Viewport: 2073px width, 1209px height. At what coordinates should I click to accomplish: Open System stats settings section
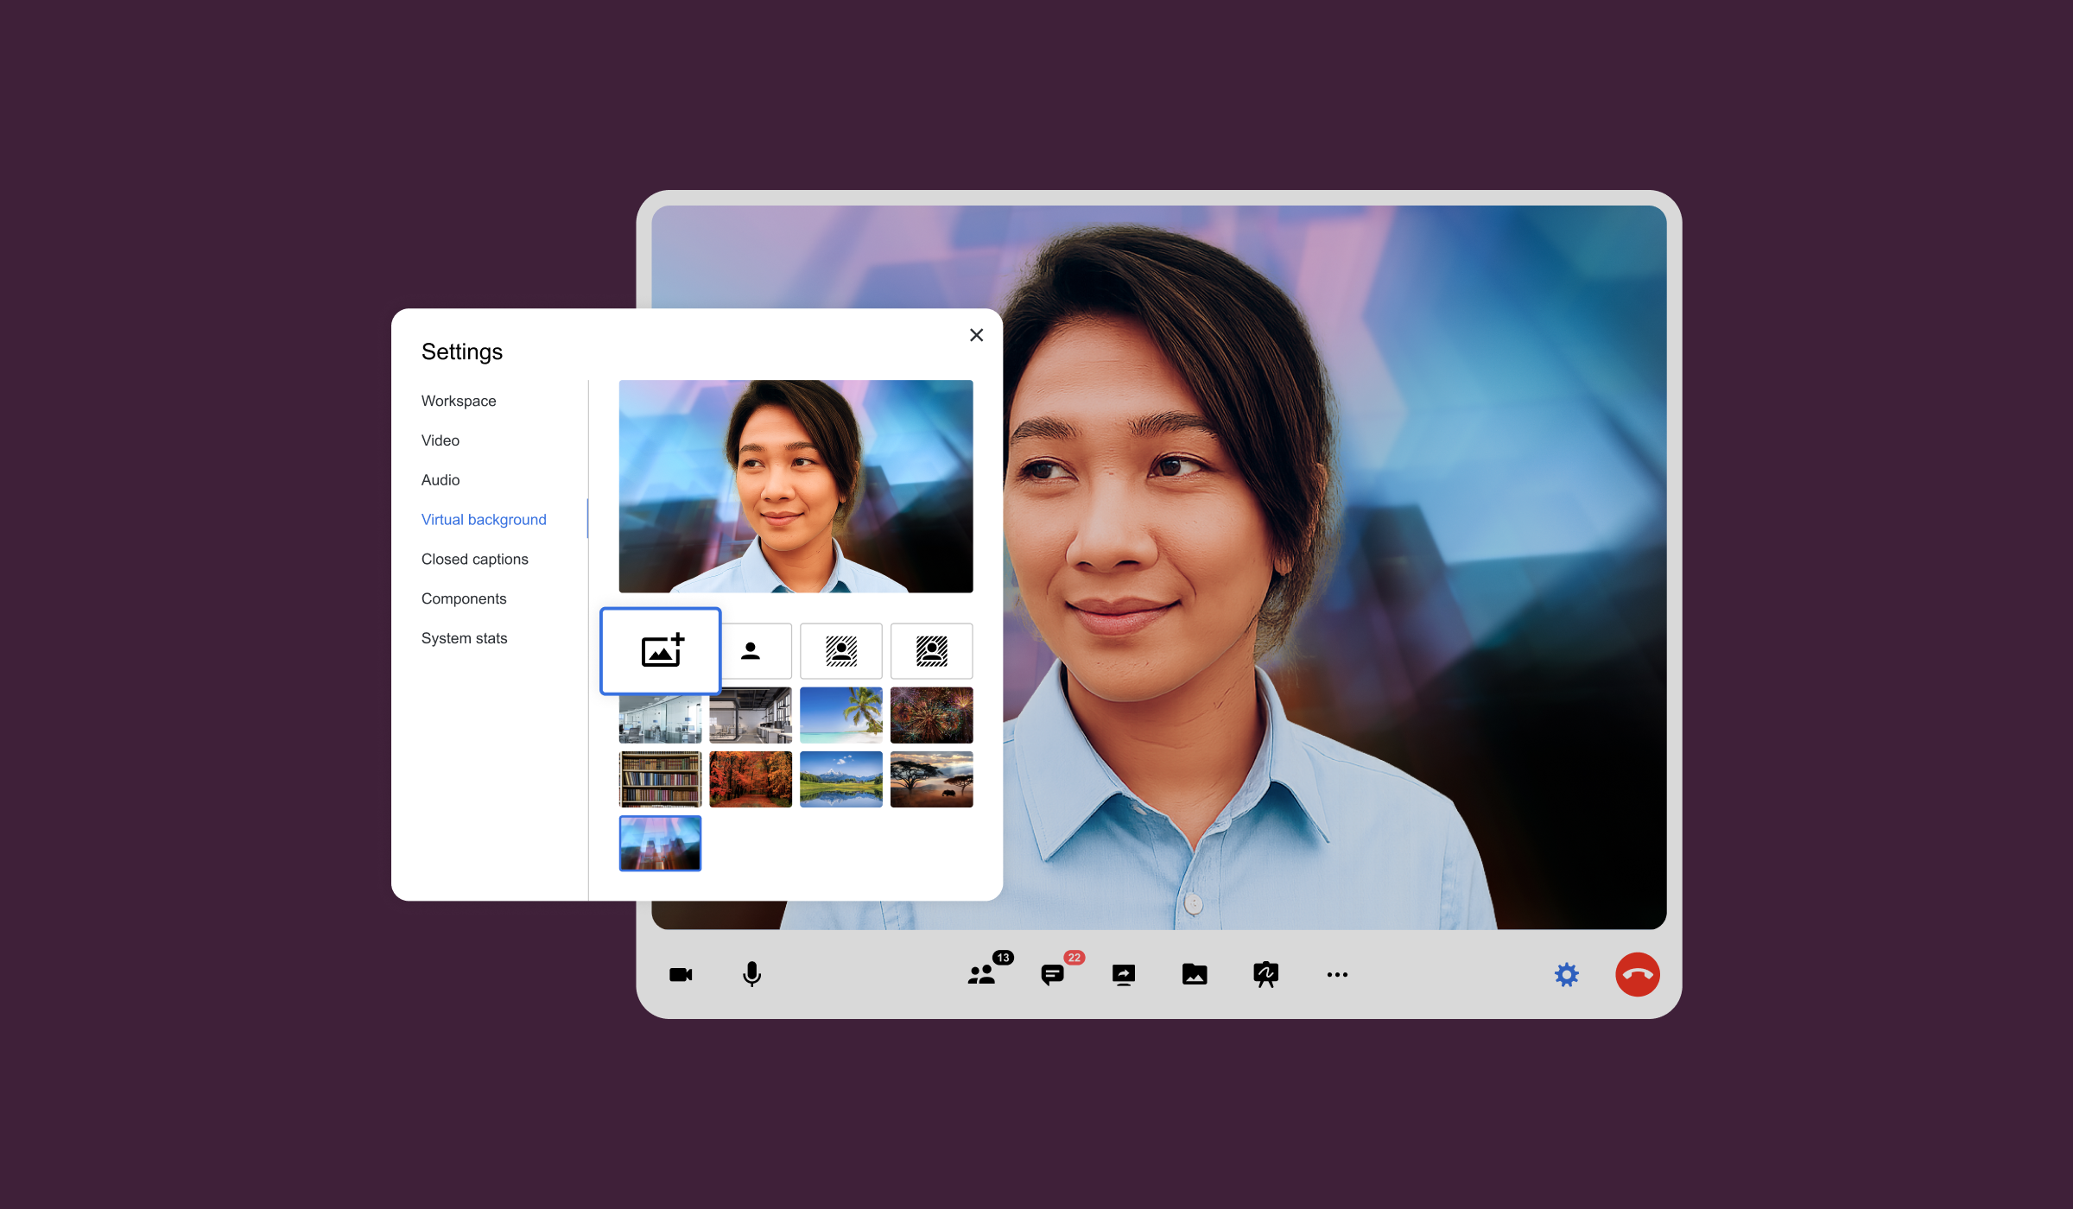pos(465,639)
